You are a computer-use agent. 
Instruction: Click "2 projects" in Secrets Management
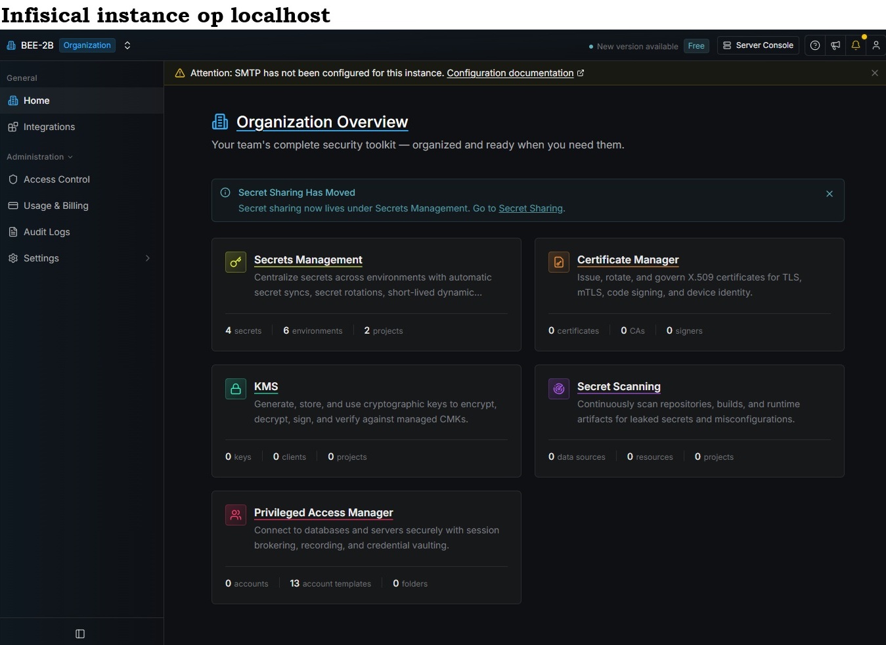384,330
